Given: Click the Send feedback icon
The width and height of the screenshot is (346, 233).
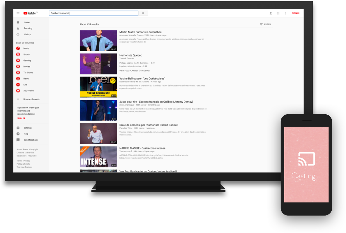Looking at the screenshot, I should point(18,140).
